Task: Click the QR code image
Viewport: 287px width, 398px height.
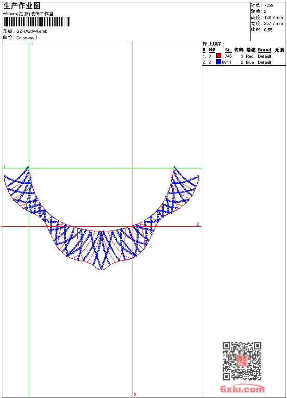Action: (x=242, y=361)
